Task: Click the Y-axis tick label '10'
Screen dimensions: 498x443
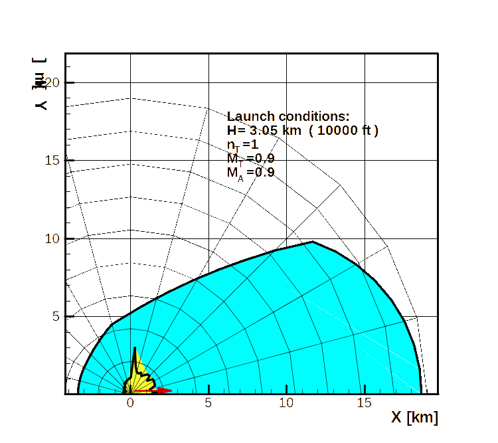Action: pos(52,238)
